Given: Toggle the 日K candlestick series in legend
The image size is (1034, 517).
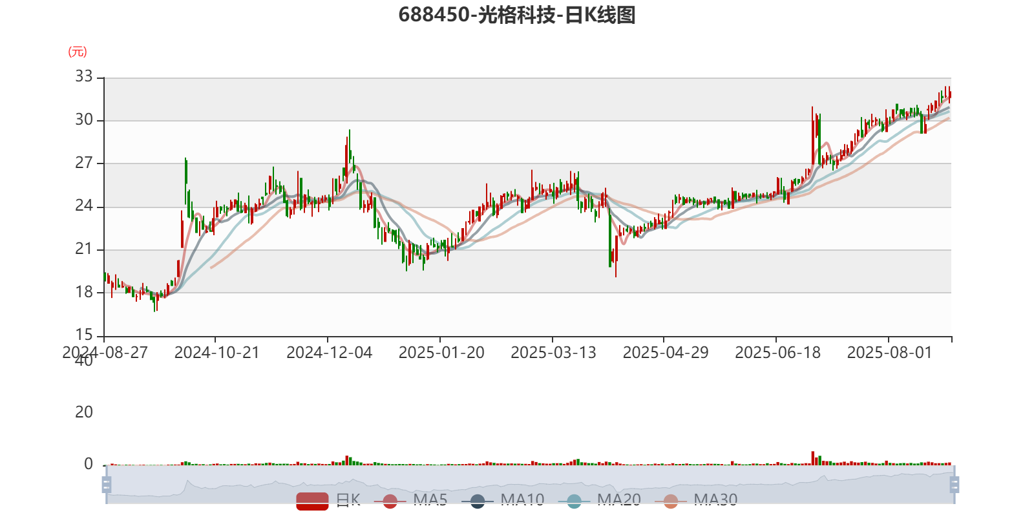Looking at the screenshot, I should tap(328, 500).
